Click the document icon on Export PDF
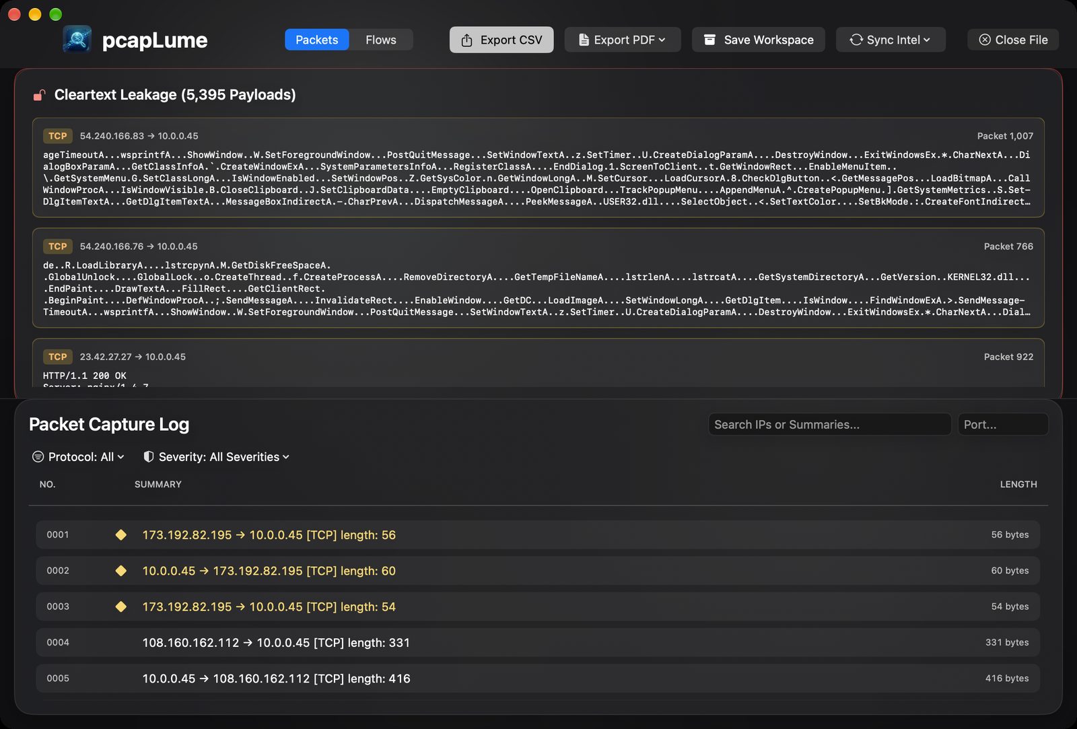This screenshot has height=729, width=1077. click(x=584, y=40)
